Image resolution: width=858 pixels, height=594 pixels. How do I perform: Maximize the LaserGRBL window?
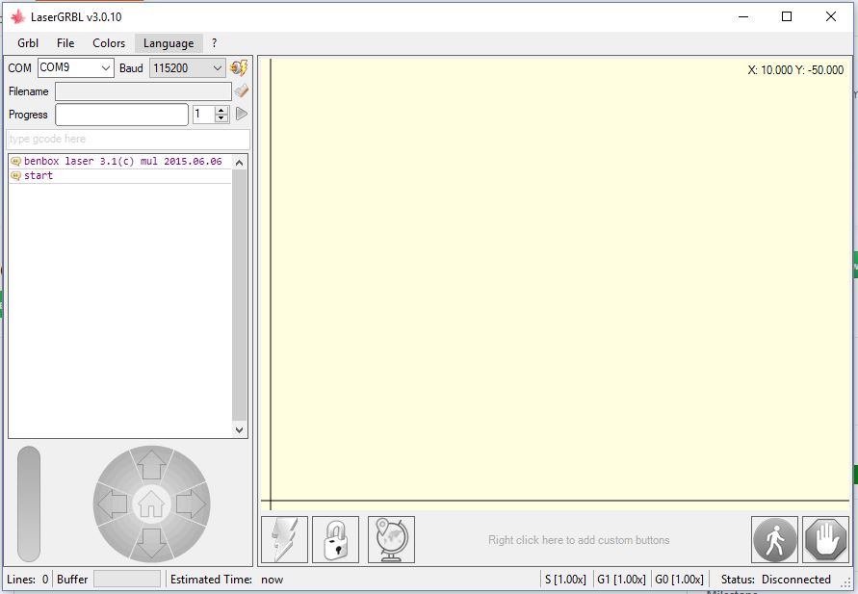coord(787,17)
